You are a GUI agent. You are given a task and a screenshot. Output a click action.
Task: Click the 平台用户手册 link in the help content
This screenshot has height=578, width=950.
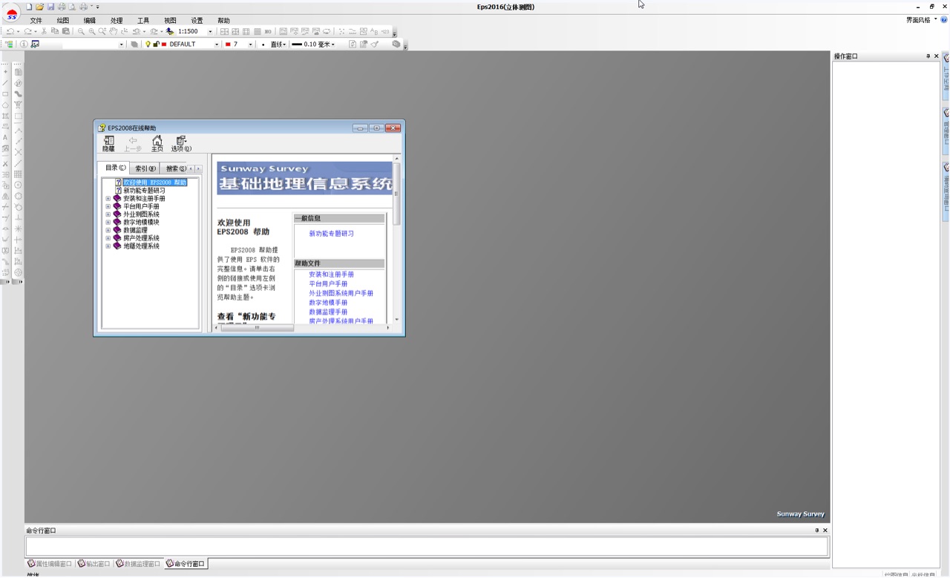click(328, 284)
